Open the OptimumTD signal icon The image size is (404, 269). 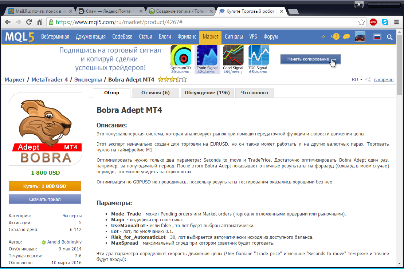(x=181, y=55)
